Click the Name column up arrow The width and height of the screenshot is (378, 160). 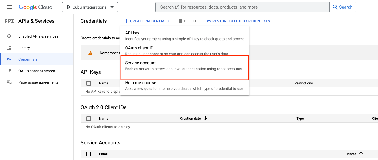pos(361,154)
